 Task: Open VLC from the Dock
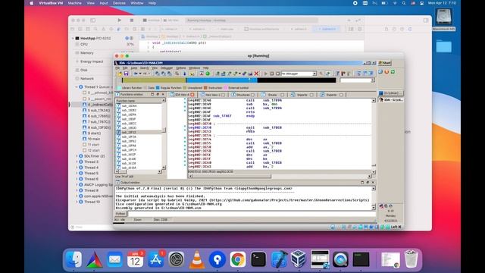[x=197, y=259]
